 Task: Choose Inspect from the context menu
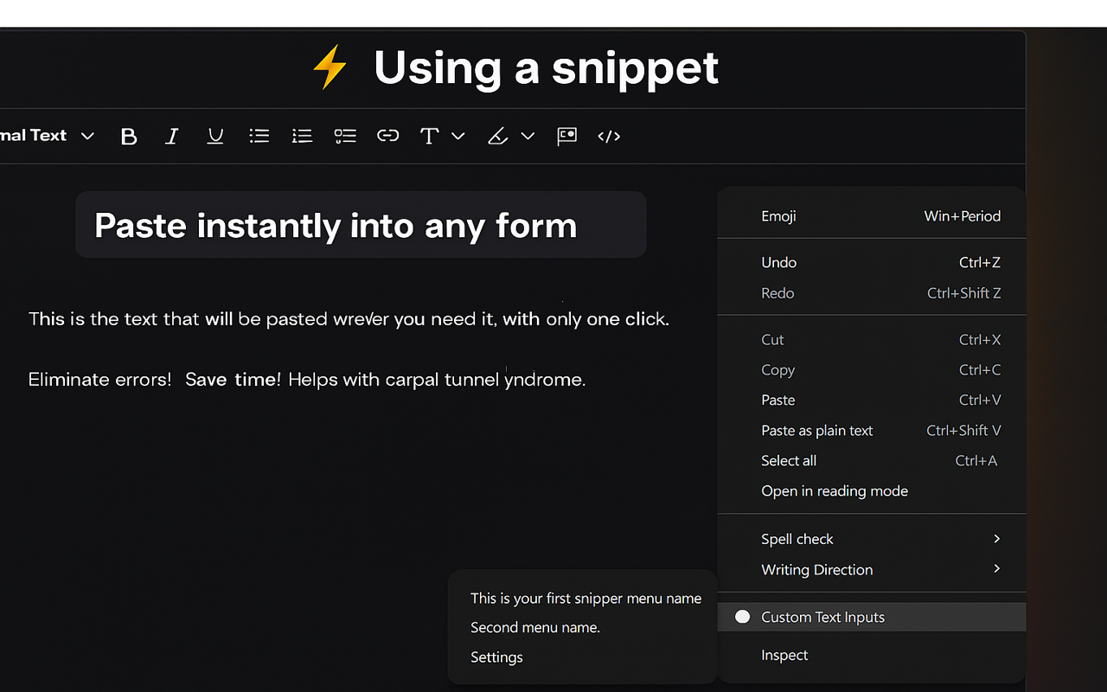coord(872,656)
